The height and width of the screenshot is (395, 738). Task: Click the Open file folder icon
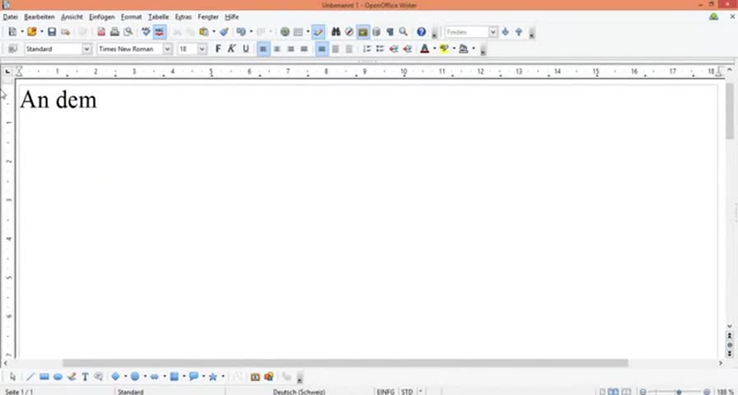(31, 32)
